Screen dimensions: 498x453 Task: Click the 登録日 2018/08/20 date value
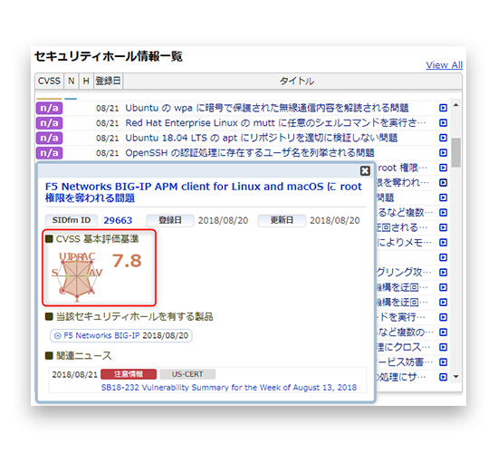223,221
